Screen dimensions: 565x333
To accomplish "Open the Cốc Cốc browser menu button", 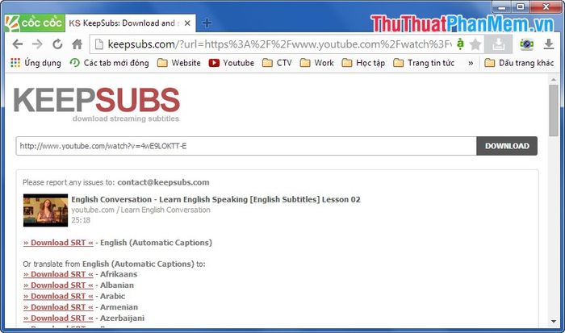I will pyautogui.click(x=35, y=23).
